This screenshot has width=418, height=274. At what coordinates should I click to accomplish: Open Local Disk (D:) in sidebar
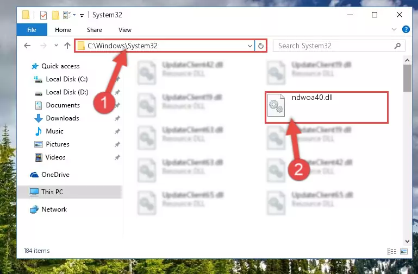[x=67, y=92]
